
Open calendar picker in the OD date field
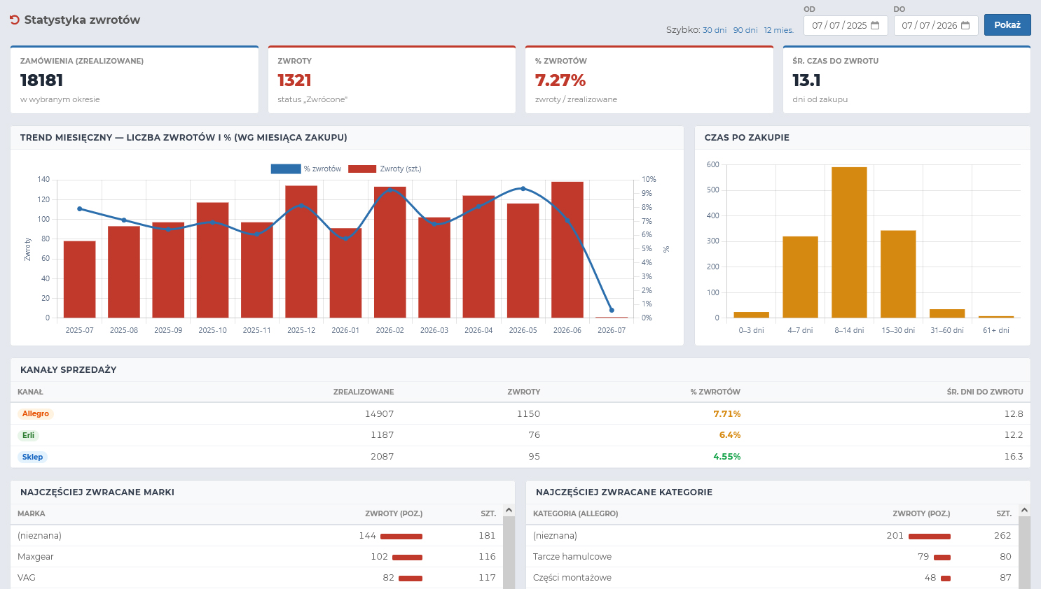click(x=875, y=25)
